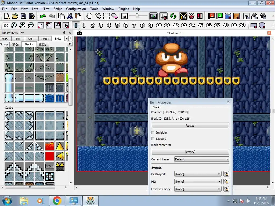275x206 pixels.
Task: Paste items with the clipboard icon
Action: click(78, 16)
